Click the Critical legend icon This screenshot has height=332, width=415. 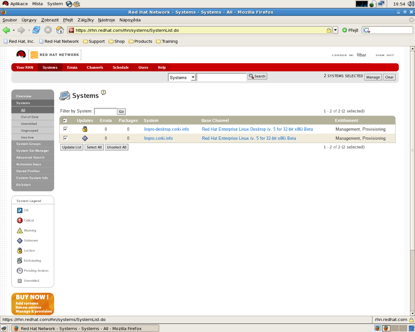pos(20,220)
